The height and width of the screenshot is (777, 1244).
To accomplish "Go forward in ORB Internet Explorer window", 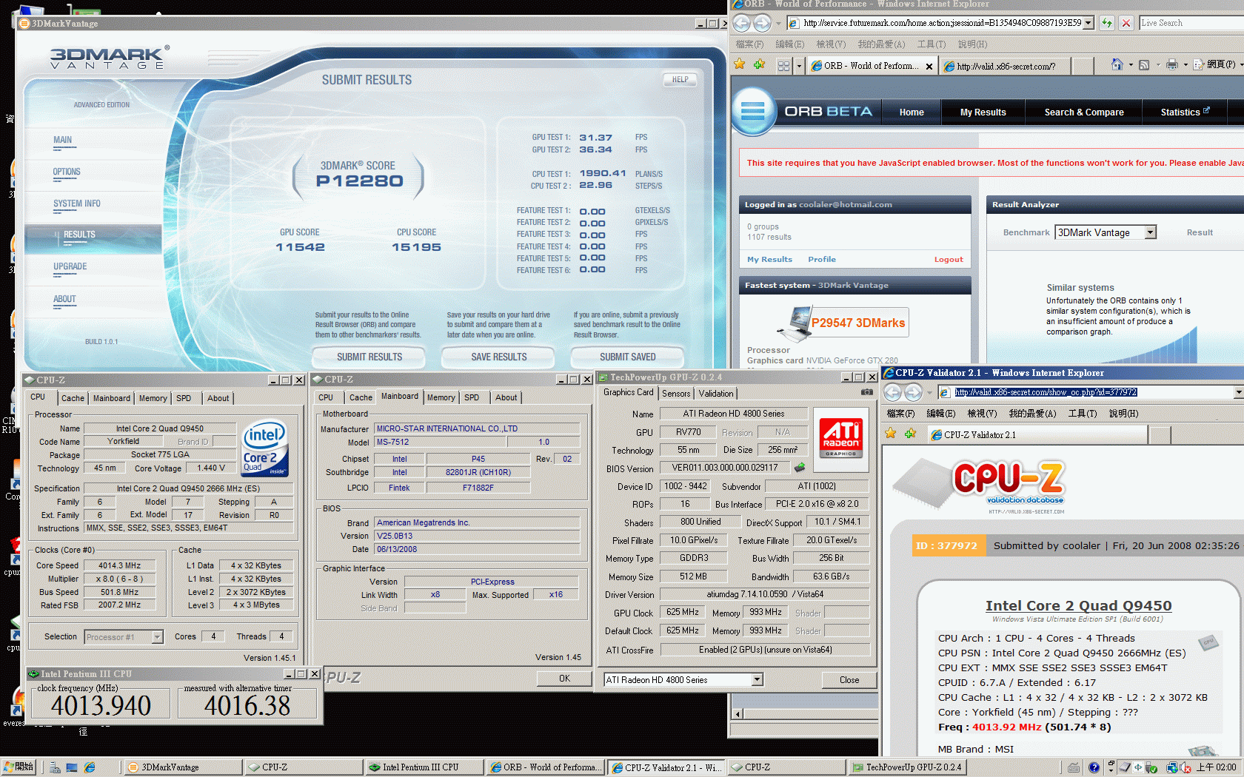I will (x=762, y=23).
